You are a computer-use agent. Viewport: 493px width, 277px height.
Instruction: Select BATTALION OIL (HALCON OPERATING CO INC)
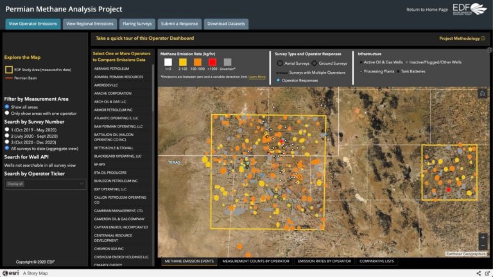point(114,137)
